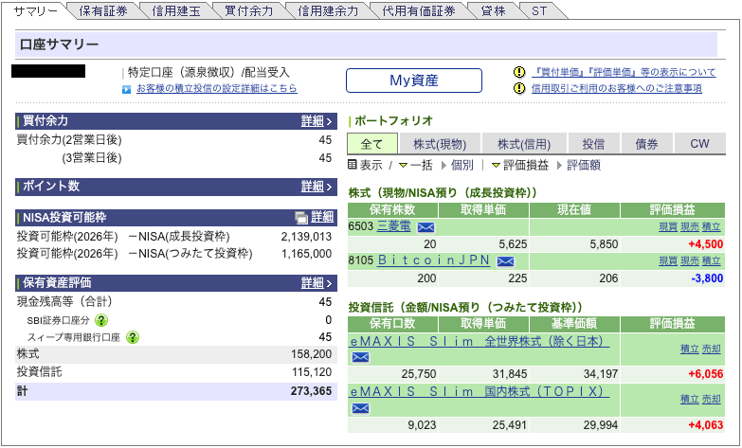Click the mail icon under eMAXIS Slim 全世界株式

click(x=360, y=357)
